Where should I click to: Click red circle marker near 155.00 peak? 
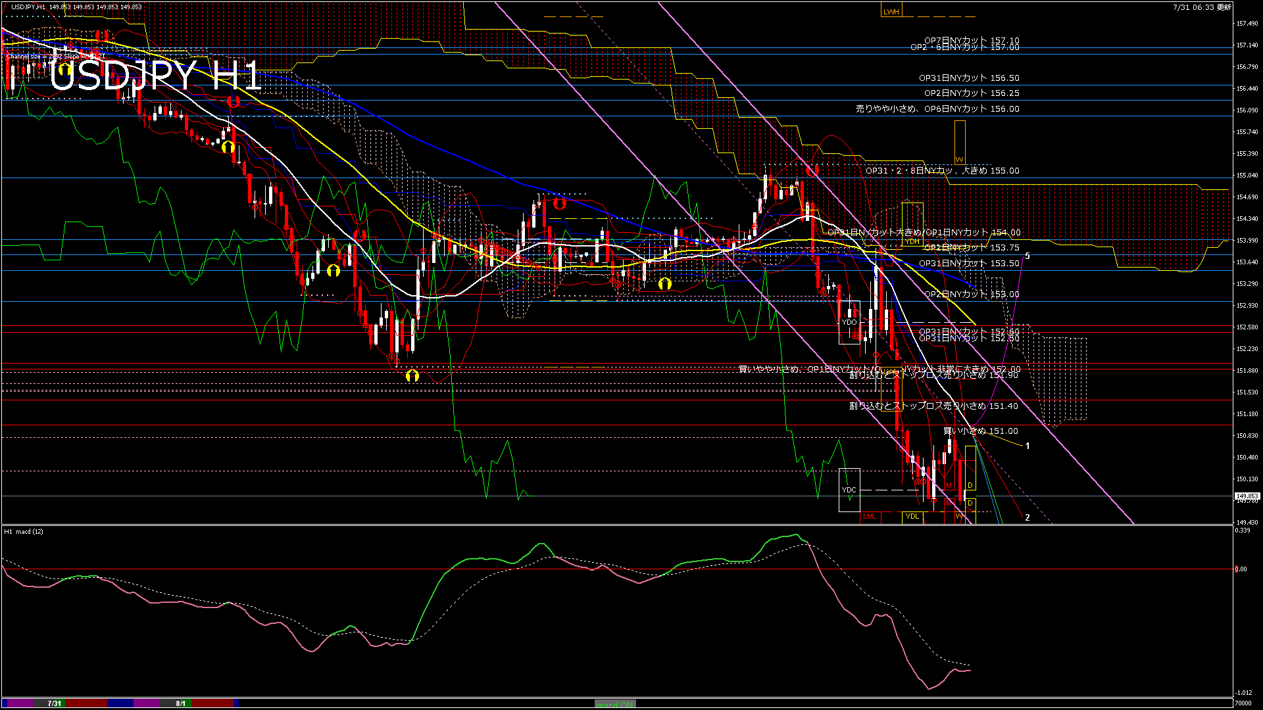coord(812,170)
